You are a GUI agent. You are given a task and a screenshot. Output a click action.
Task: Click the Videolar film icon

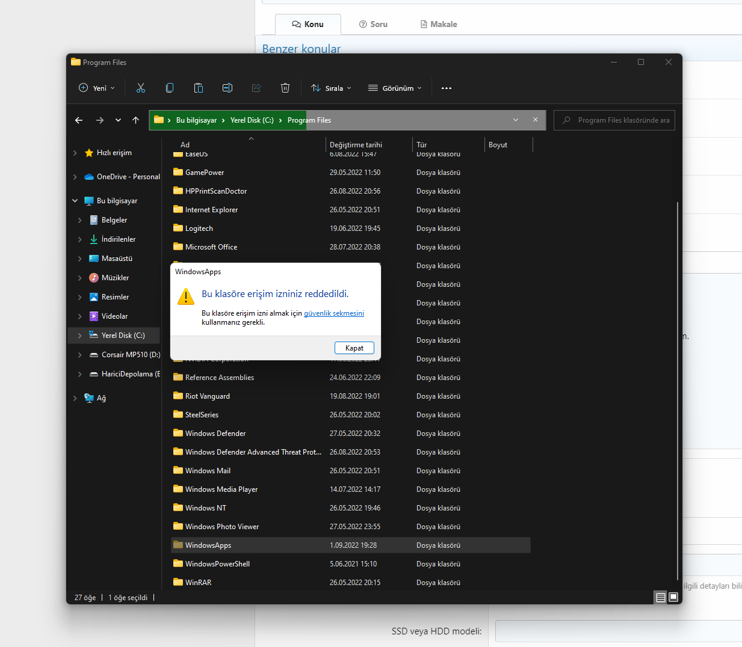[94, 316]
